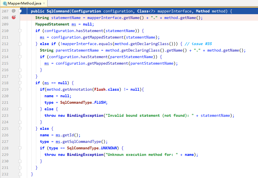258x178 pixels.
Task: Click 'MappedStatement' type on line 209
Action: 52,24
